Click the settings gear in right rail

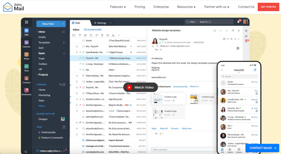(x=246, y=31)
